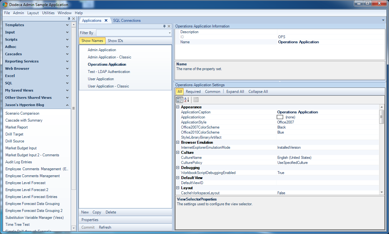
Task: Toggle Show IDs mode
Action: 115,41
